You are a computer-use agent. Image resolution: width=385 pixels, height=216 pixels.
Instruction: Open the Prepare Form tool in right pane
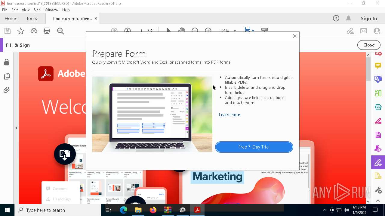378,135
